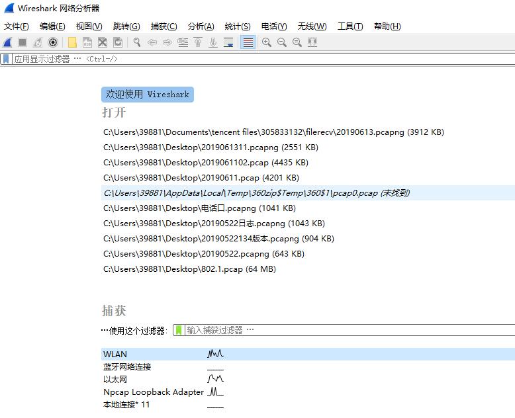Zoom in on main window text

pos(266,42)
